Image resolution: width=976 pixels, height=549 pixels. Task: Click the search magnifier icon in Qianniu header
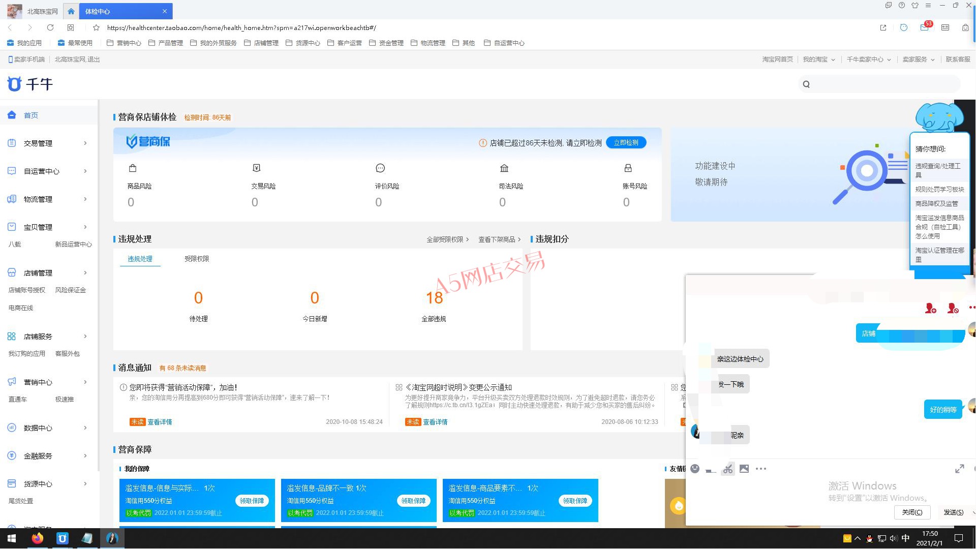tap(806, 84)
